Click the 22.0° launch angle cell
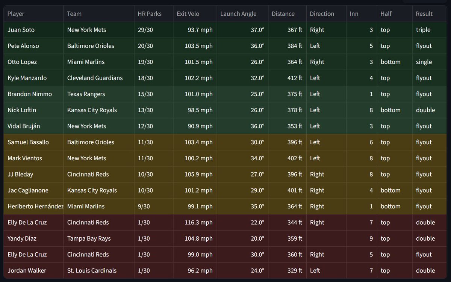This screenshot has width=451, height=282. [242, 222]
